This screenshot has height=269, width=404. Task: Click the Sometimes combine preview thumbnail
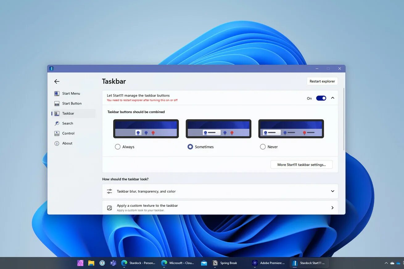coord(218,128)
